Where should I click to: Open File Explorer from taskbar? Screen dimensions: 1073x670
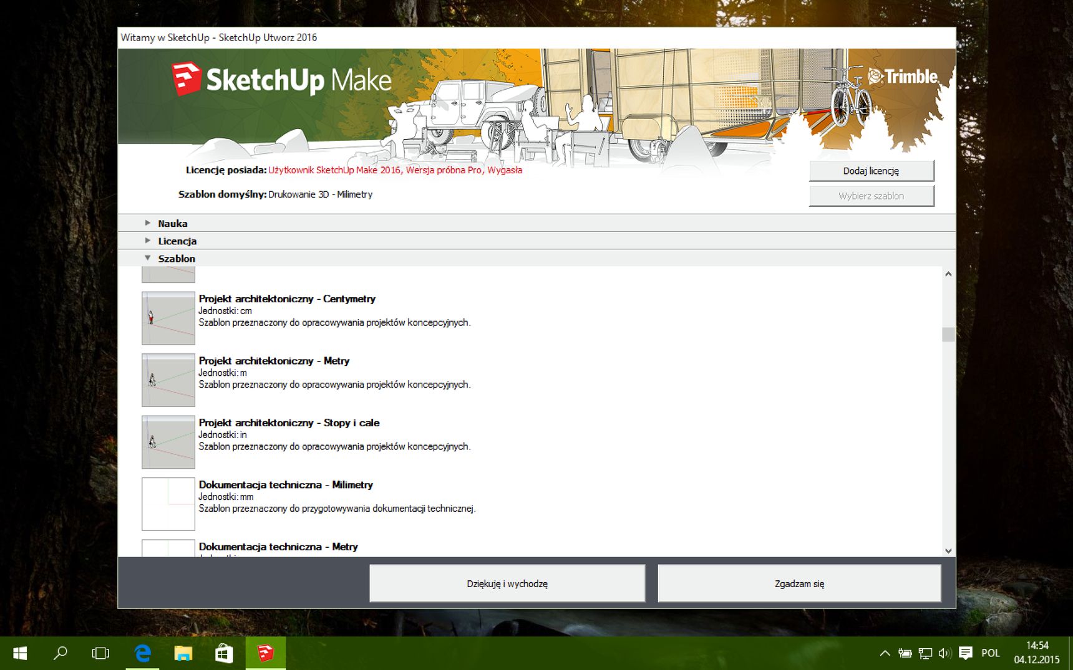tap(183, 653)
